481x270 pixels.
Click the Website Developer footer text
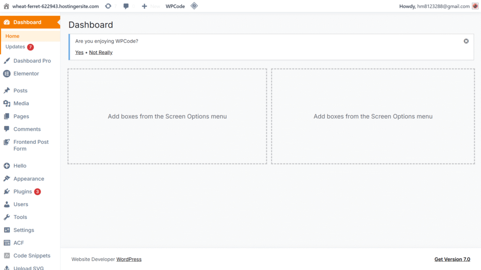[x=93, y=259]
